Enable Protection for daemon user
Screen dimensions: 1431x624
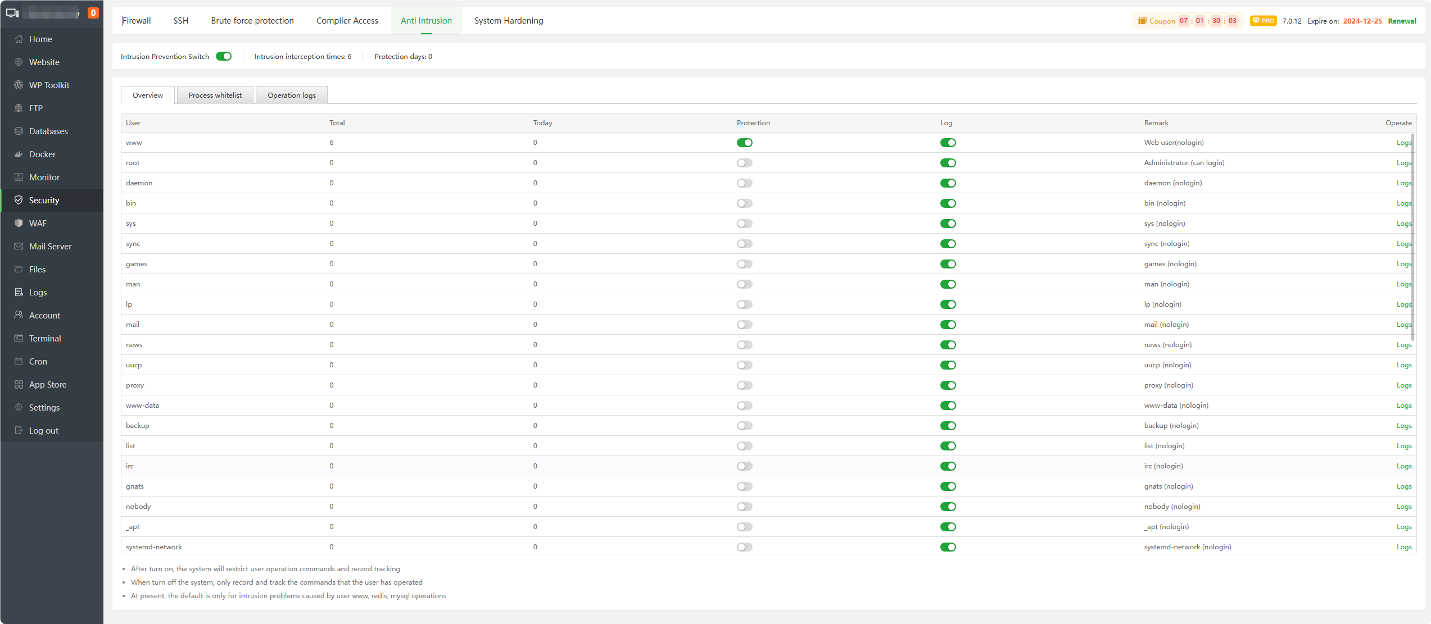[x=745, y=183]
